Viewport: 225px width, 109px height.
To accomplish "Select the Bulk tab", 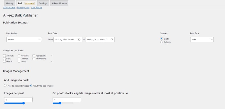I will click(x=26, y=3).
